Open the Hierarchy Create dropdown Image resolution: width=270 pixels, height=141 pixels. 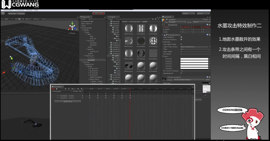coord(83,19)
